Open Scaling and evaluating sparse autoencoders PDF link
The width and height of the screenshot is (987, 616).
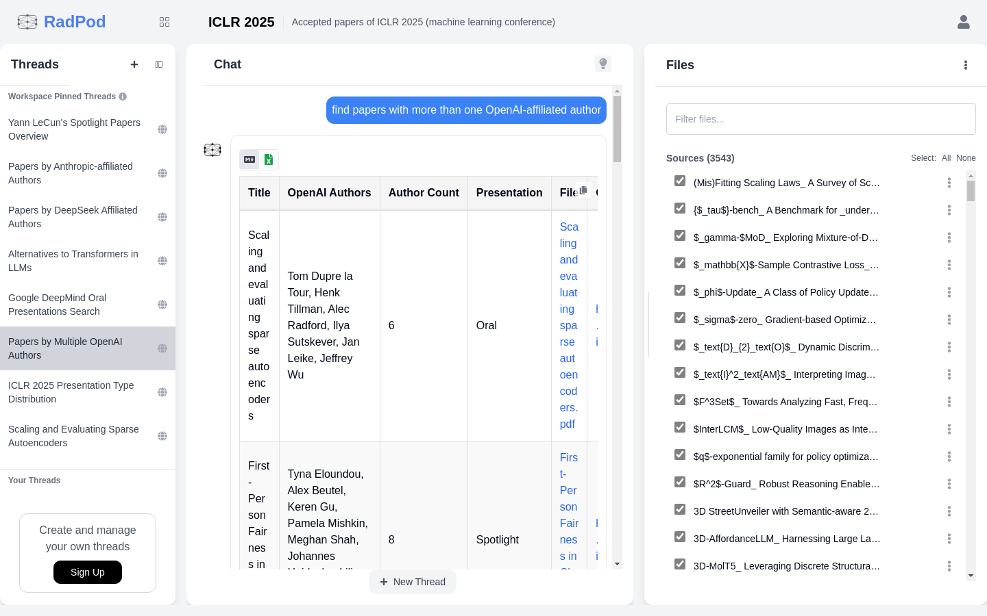tap(569, 325)
